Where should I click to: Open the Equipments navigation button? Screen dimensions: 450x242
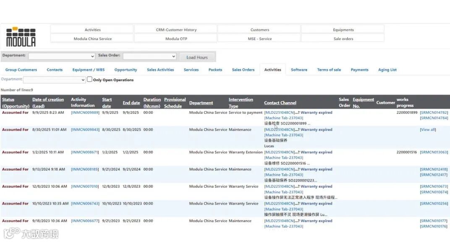(343, 29)
